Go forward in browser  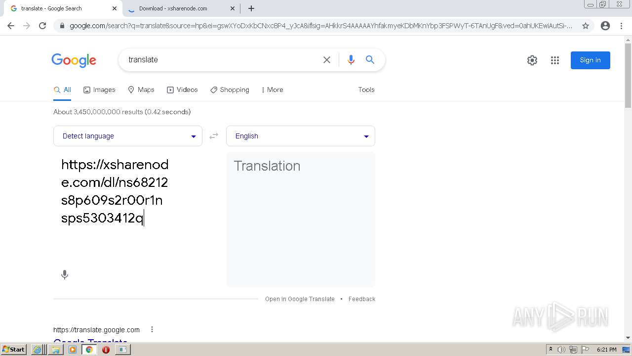(x=27, y=26)
